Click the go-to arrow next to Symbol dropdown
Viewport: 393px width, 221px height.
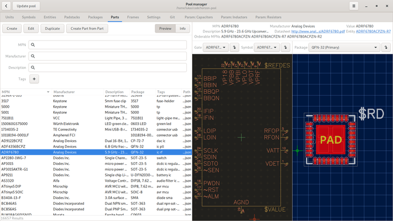coord(285,47)
